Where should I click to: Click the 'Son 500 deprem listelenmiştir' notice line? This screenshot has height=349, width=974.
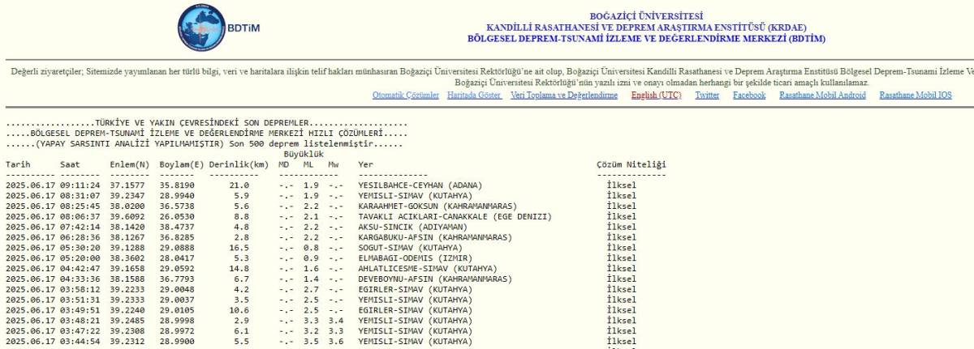204,144
